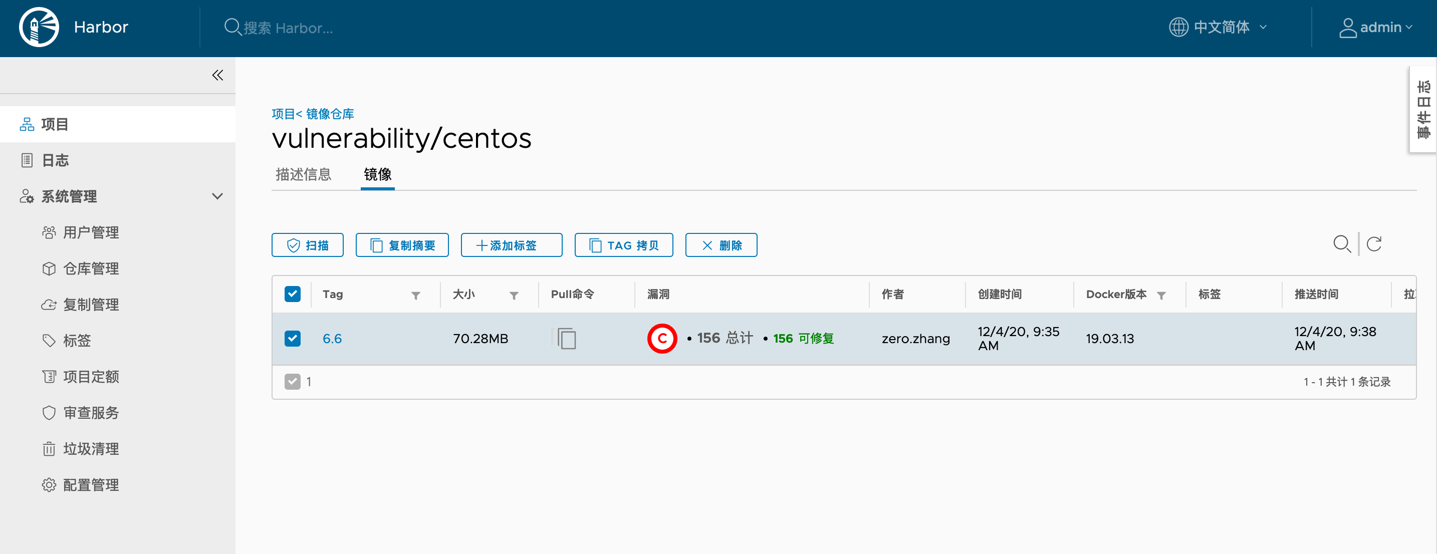This screenshot has height=554, width=1437.
Task: Click the zero.zhang author cell
Action: point(915,339)
